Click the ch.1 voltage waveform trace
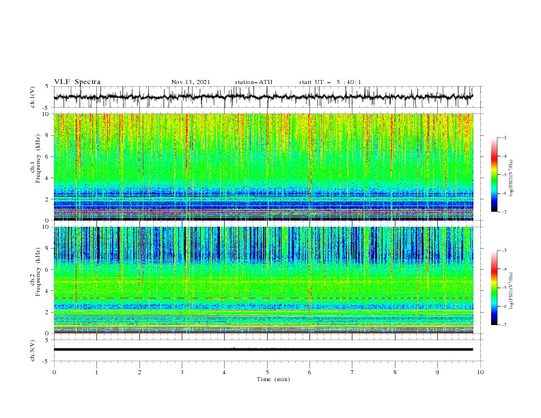Image resolution: width=541 pixels, height=418 pixels. 263,97
